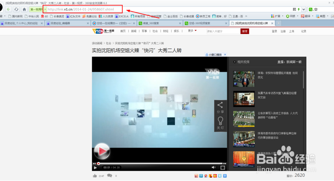Open the 中华人民 bookmark

32,16
